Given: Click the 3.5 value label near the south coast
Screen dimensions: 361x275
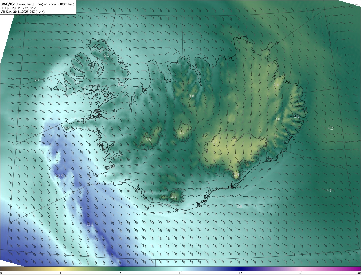Looking at the screenshot, I should [x=174, y=197].
